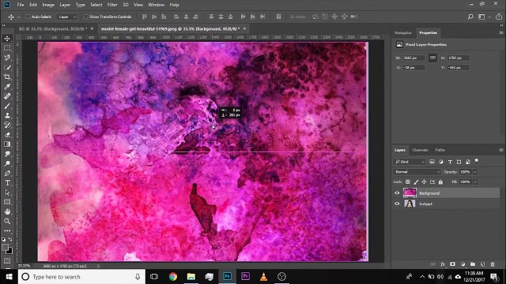Hide the Subject layer

[397, 204]
